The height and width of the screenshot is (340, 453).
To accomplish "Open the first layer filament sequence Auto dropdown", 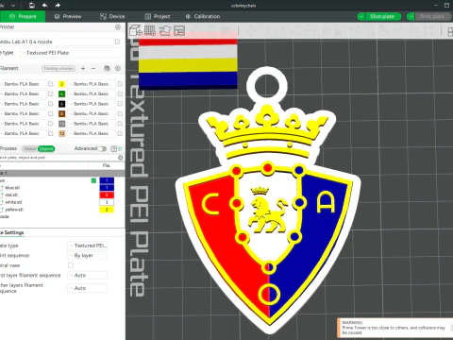I will tap(88, 275).
